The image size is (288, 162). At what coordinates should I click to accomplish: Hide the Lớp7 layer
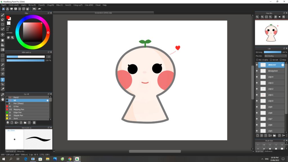click(257, 119)
